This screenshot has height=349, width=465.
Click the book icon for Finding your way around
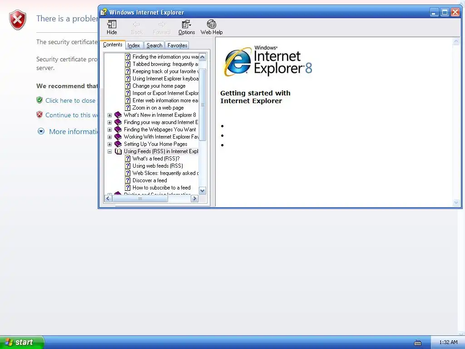click(x=118, y=122)
